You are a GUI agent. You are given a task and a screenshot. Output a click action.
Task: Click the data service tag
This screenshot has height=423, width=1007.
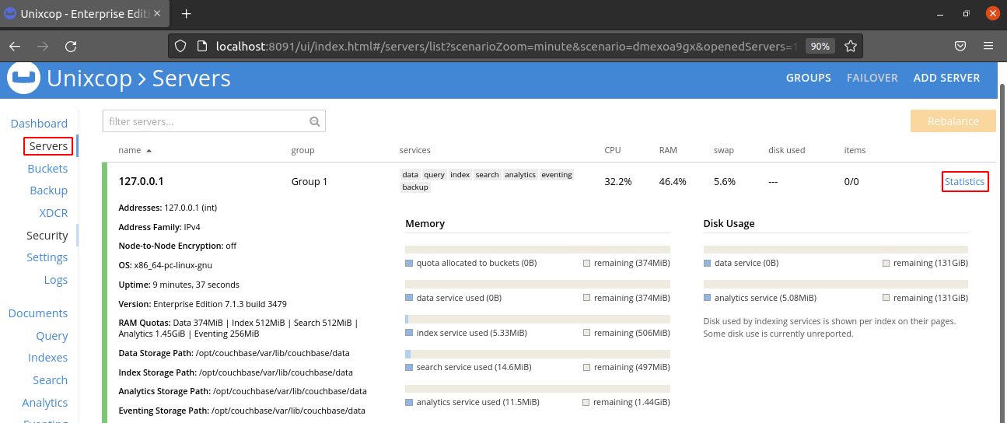tap(411, 175)
